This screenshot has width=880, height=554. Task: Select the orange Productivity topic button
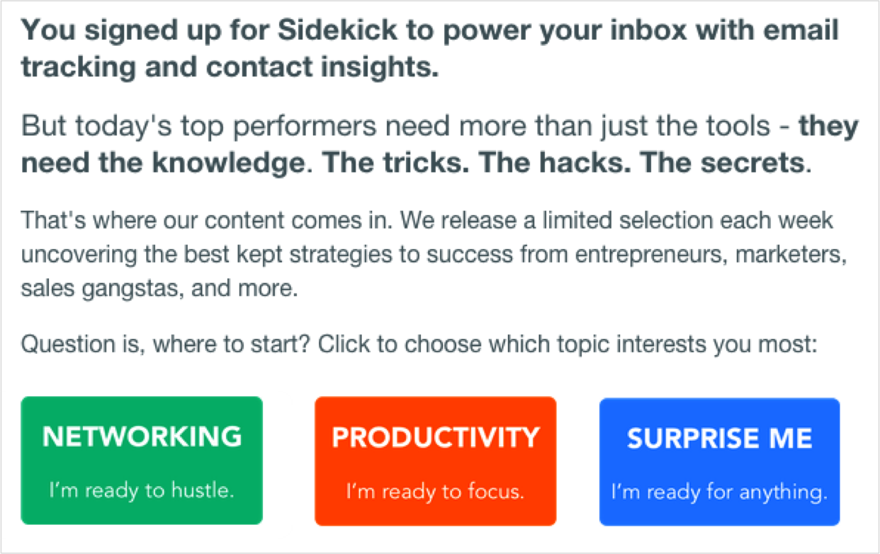[436, 461]
